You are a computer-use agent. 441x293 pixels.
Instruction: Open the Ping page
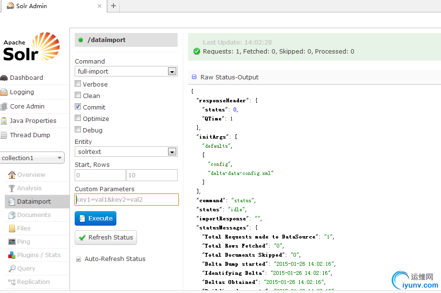pyautogui.click(x=23, y=242)
